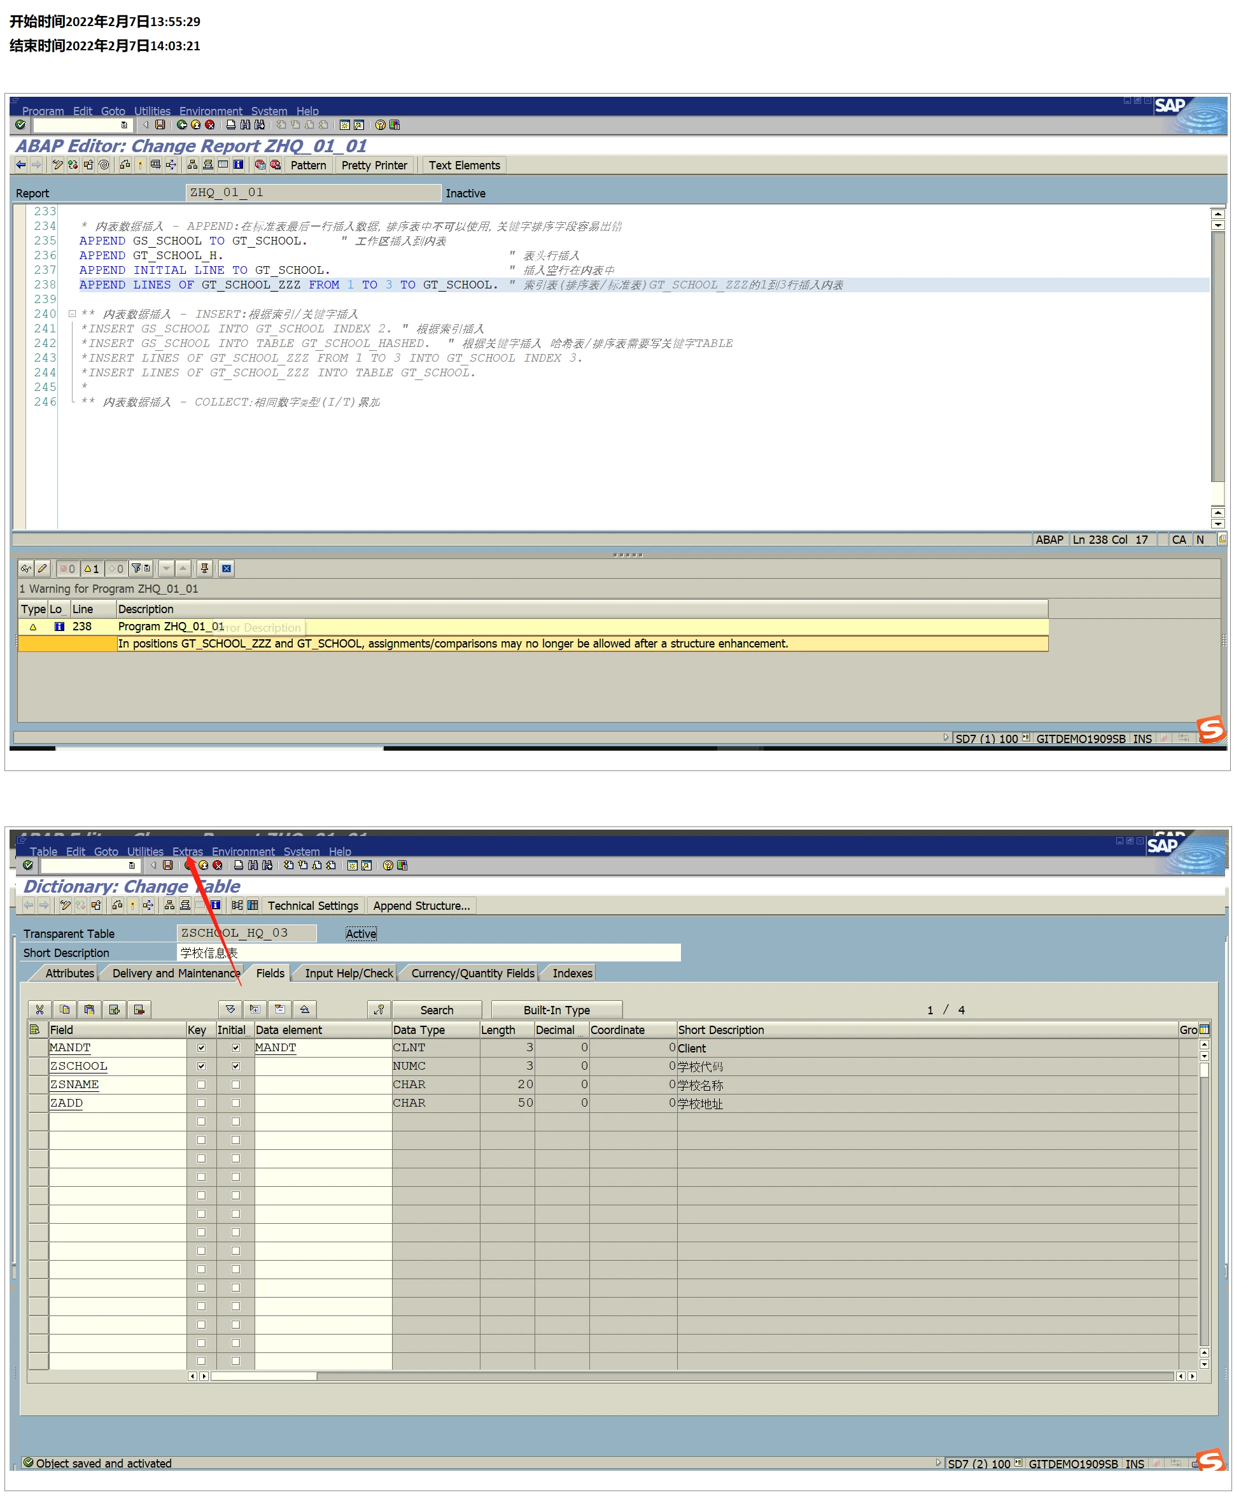1234x1502 pixels.
Task: Click Contents table icon in Dictionary toolbar
Action: click(253, 906)
